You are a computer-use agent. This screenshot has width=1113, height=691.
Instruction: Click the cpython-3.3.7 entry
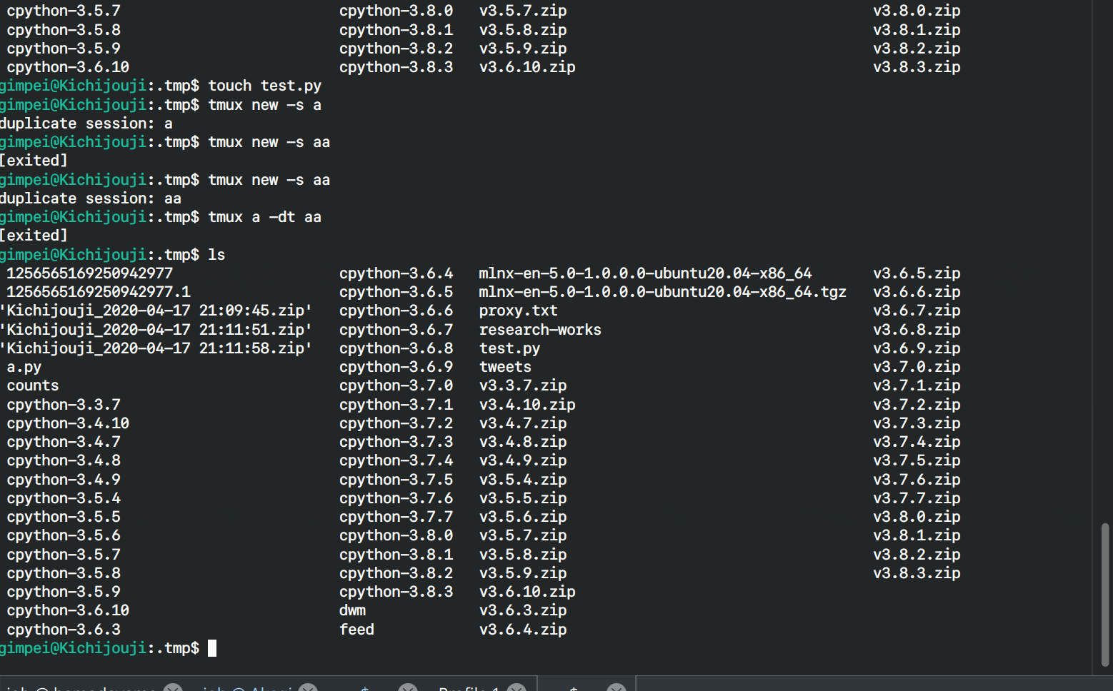[64, 405]
